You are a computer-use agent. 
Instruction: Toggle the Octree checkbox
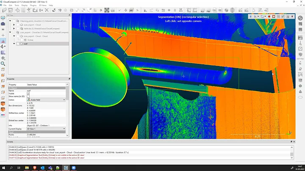tap(22, 40)
